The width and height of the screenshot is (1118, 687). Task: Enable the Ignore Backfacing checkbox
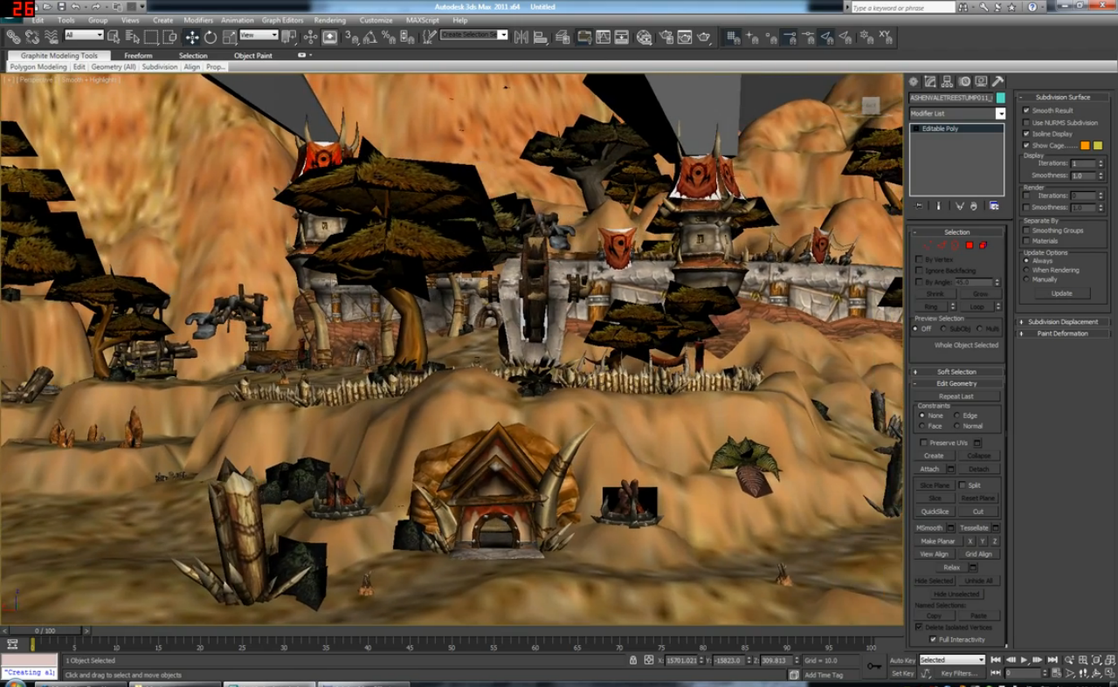pyautogui.click(x=919, y=271)
